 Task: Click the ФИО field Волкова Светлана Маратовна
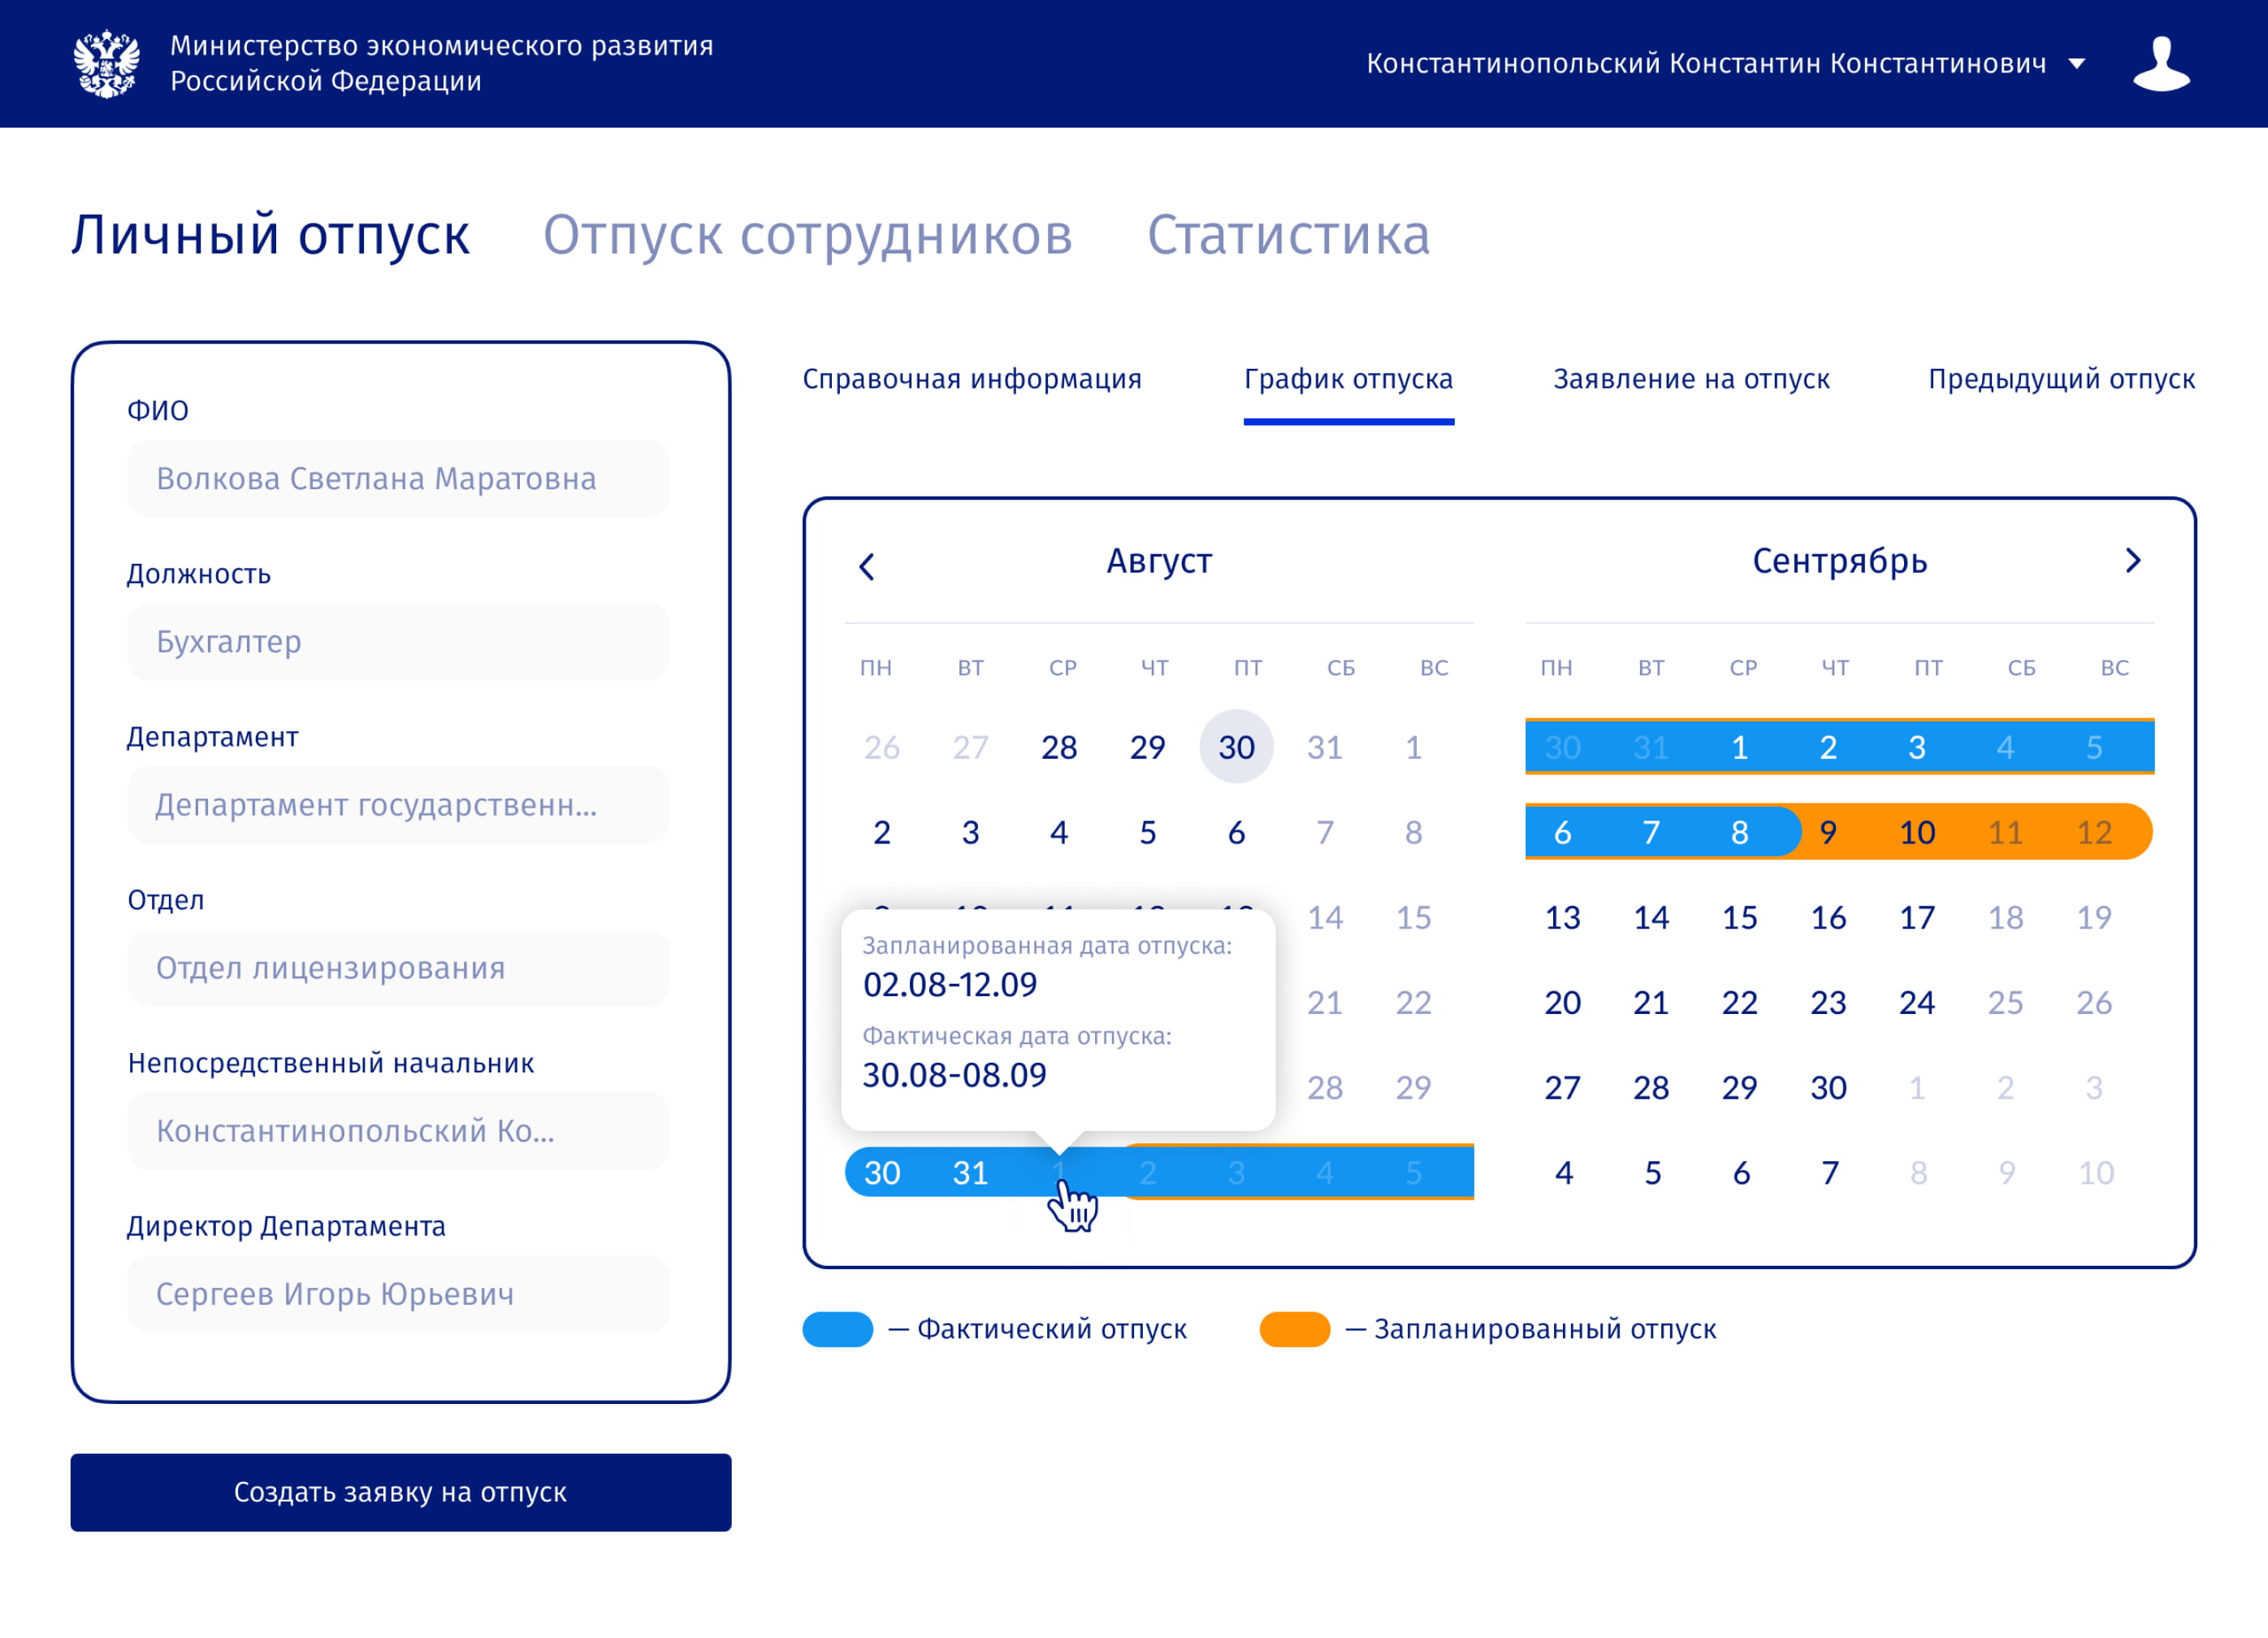point(398,479)
